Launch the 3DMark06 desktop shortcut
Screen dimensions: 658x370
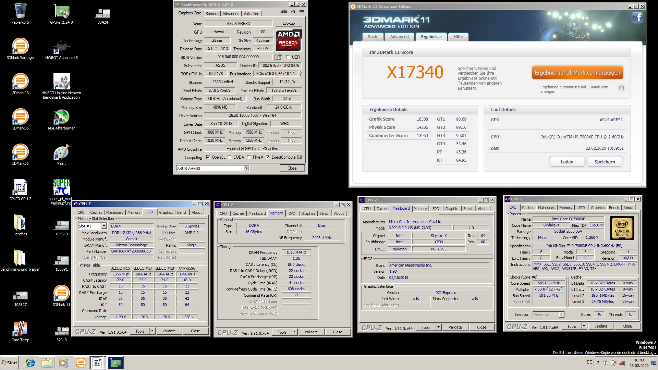point(20,155)
